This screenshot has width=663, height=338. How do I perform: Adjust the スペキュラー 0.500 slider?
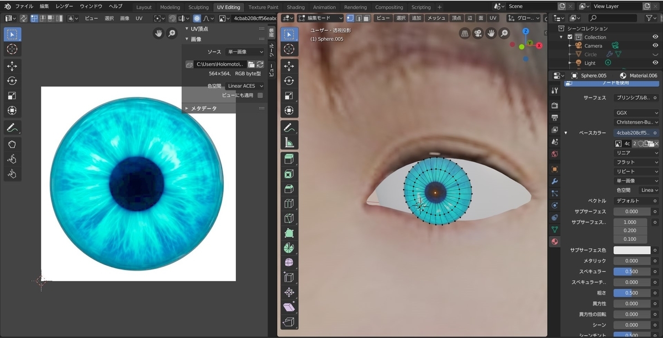click(x=632, y=272)
